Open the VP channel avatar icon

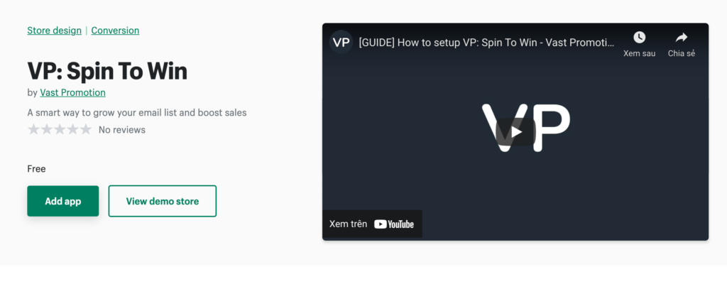341,43
